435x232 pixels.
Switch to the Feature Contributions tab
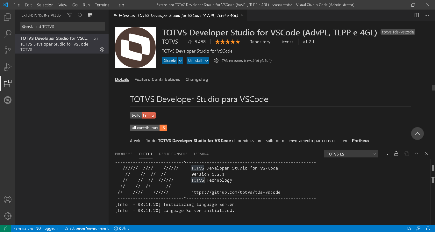pyautogui.click(x=157, y=79)
